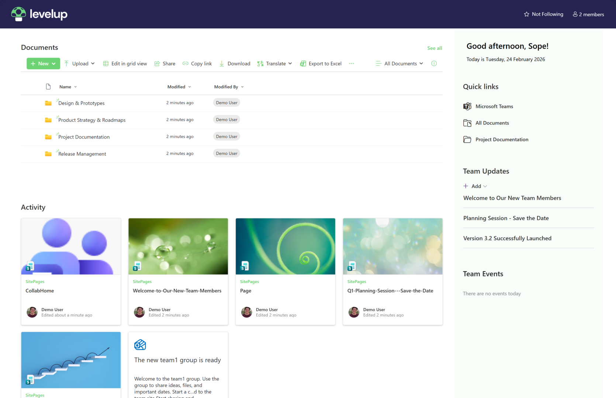Click the Release Management folder icon

[x=48, y=154]
